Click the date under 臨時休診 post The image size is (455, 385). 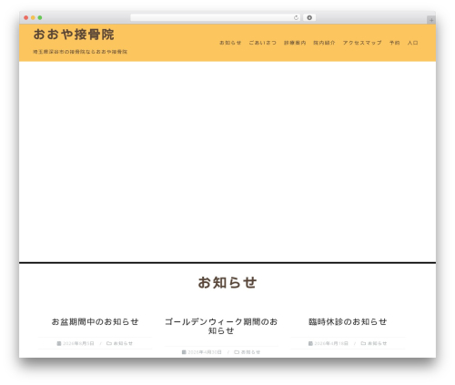click(x=331, y=343)
